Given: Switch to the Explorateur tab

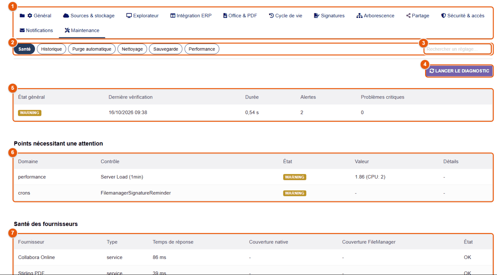Looking at the screenshot, I should click(x=142, y=16).
